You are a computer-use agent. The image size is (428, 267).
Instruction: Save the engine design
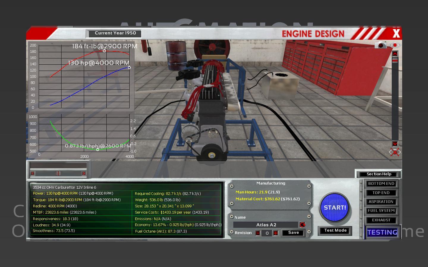[293, 233]
